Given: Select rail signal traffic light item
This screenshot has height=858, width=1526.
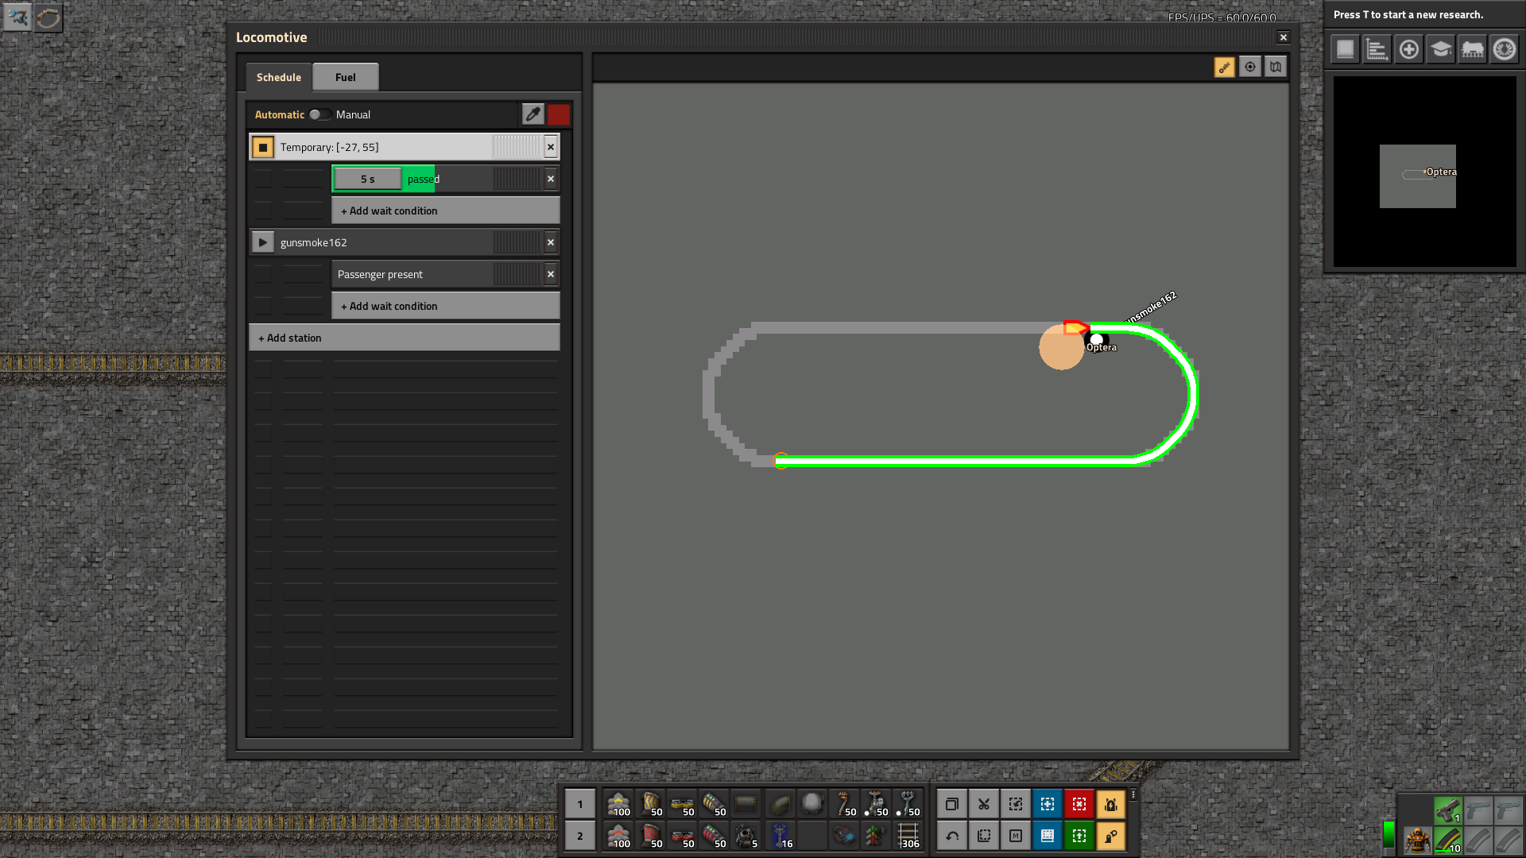Looking at the screenshot, I should click(876, 836).
